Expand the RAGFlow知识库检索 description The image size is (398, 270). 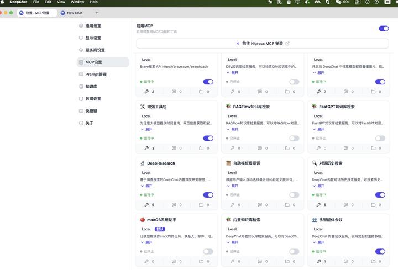pos(232,129)
